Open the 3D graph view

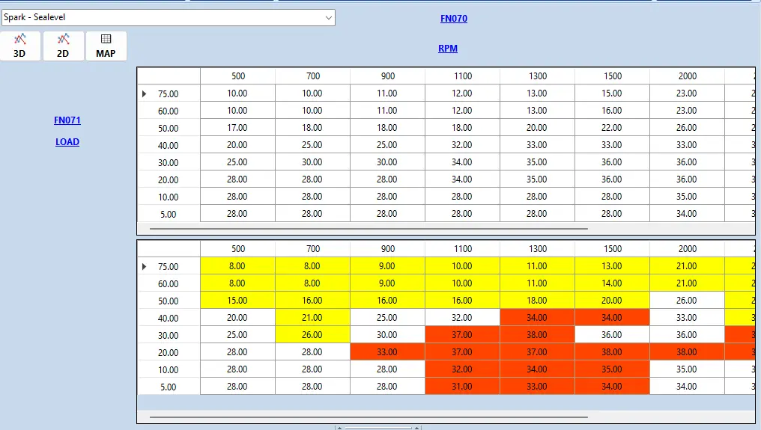point(20,46)
